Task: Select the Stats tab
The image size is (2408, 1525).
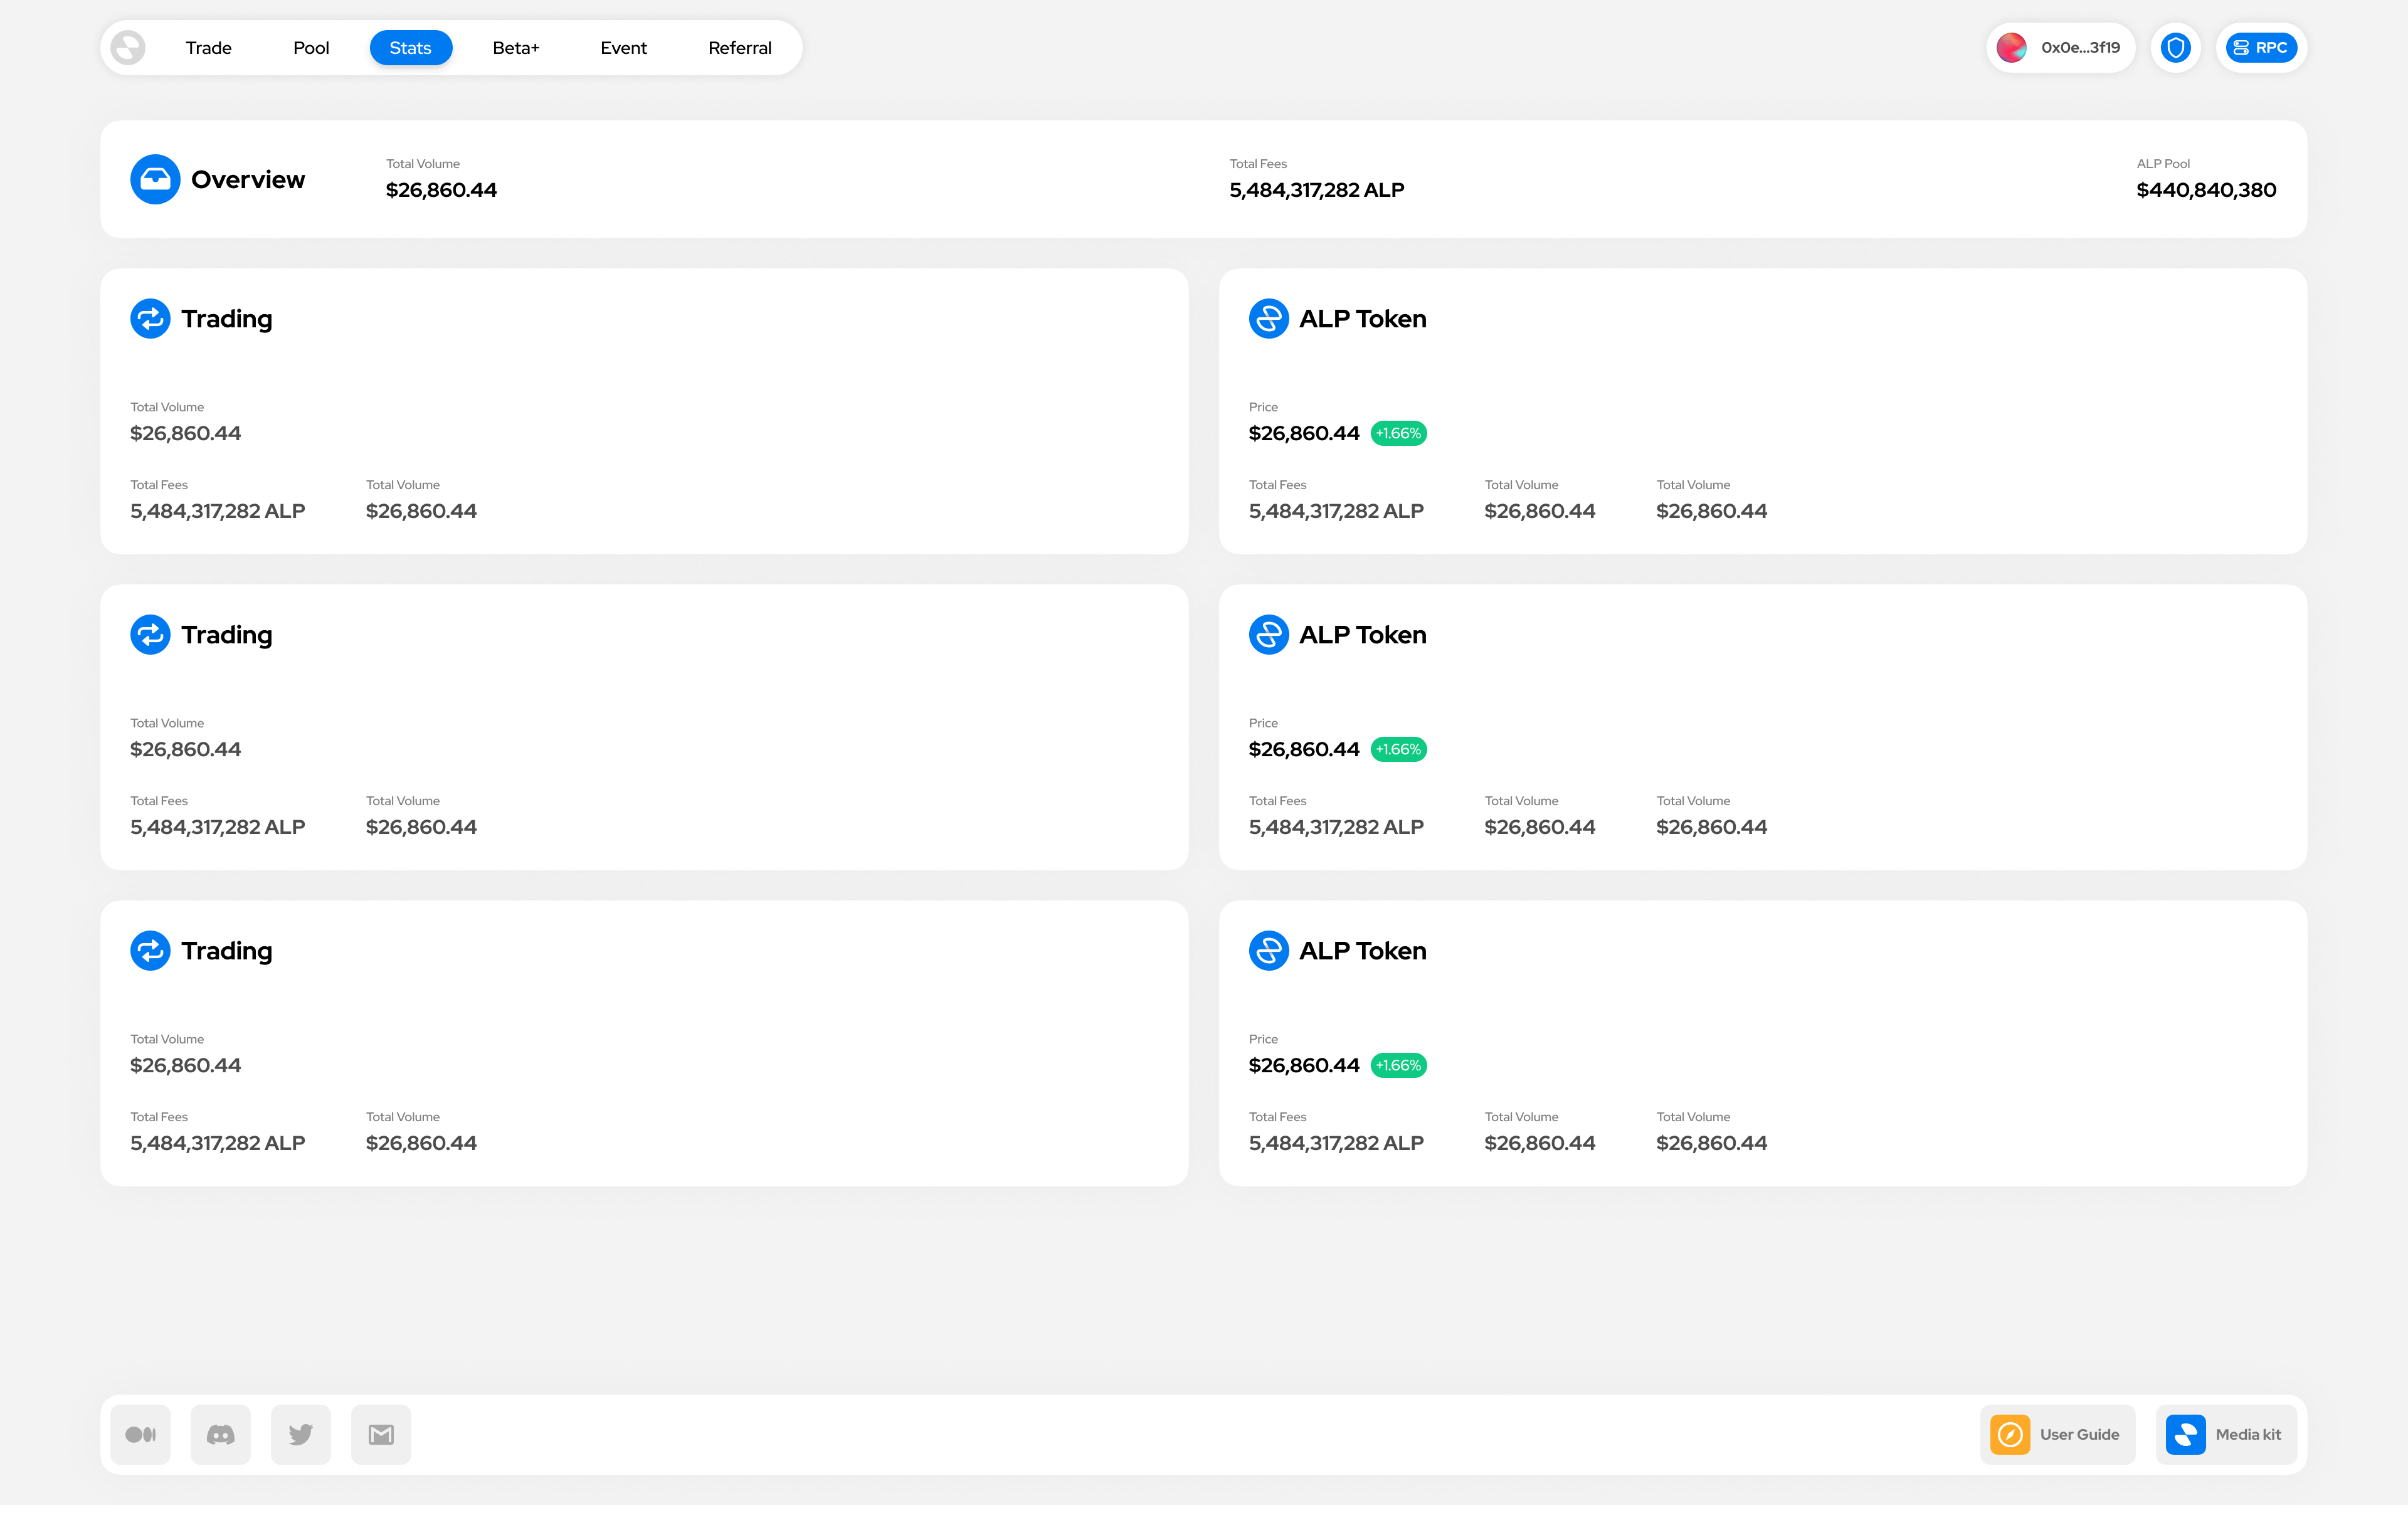Action: [x=411, y=48]
